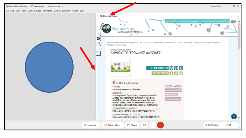Expand the Unmute audio options arrow
246x138 pixels.
click(x=99, y=125)
